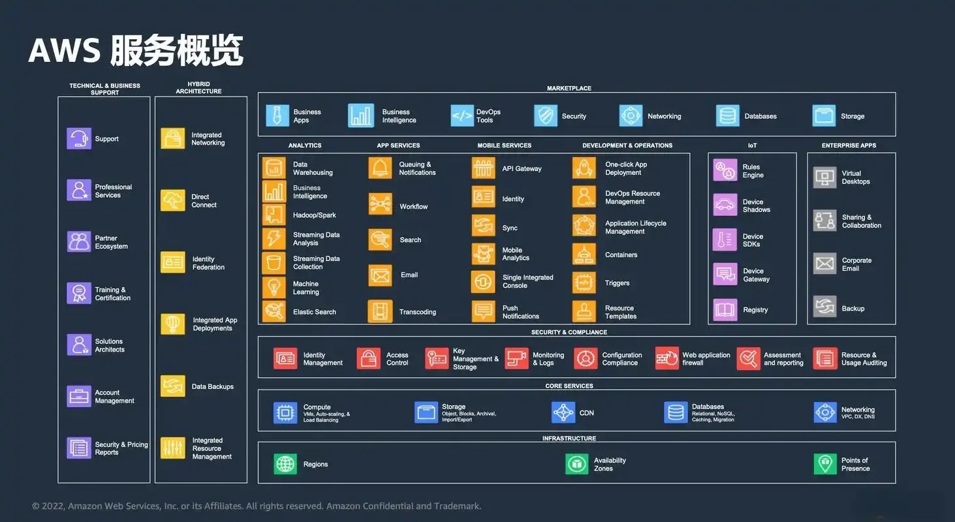
Task: Select the IoT Rules Engine icon
Action: (725, 170)
